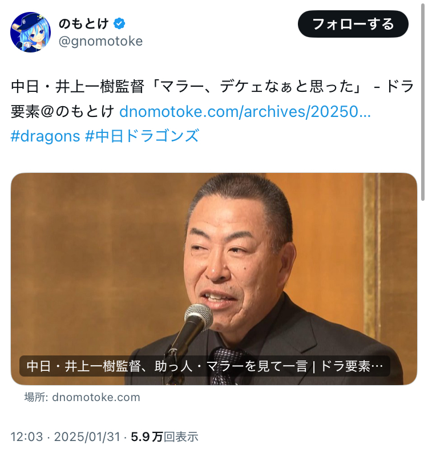Click the フォローする follow button
Image resolution: width=428 pixels, height=453 pixels.
pyautogui.click(x=353, y=24)
